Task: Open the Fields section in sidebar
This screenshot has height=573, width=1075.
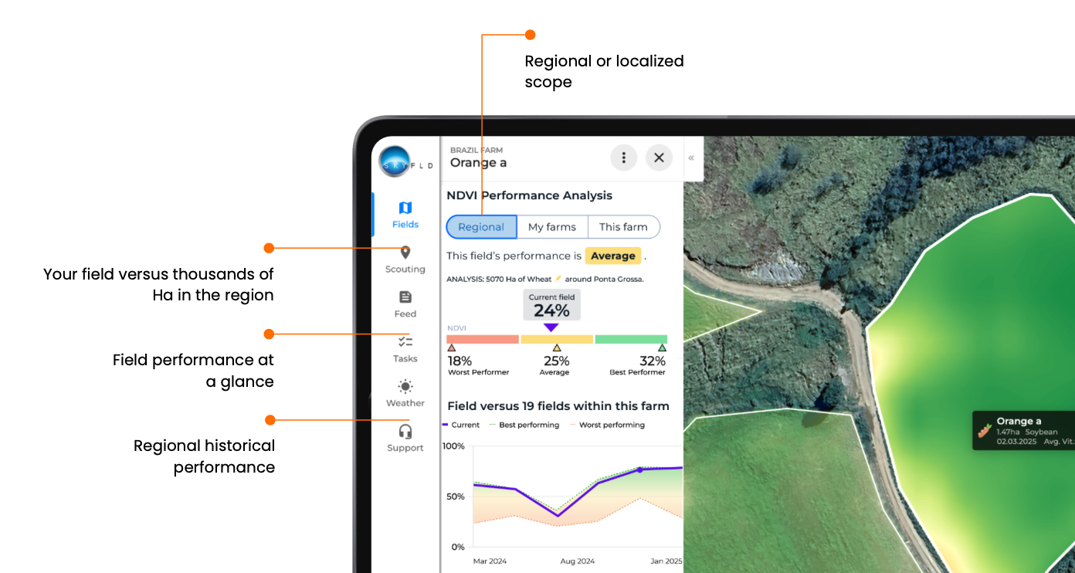Action: tap(405, 215)
